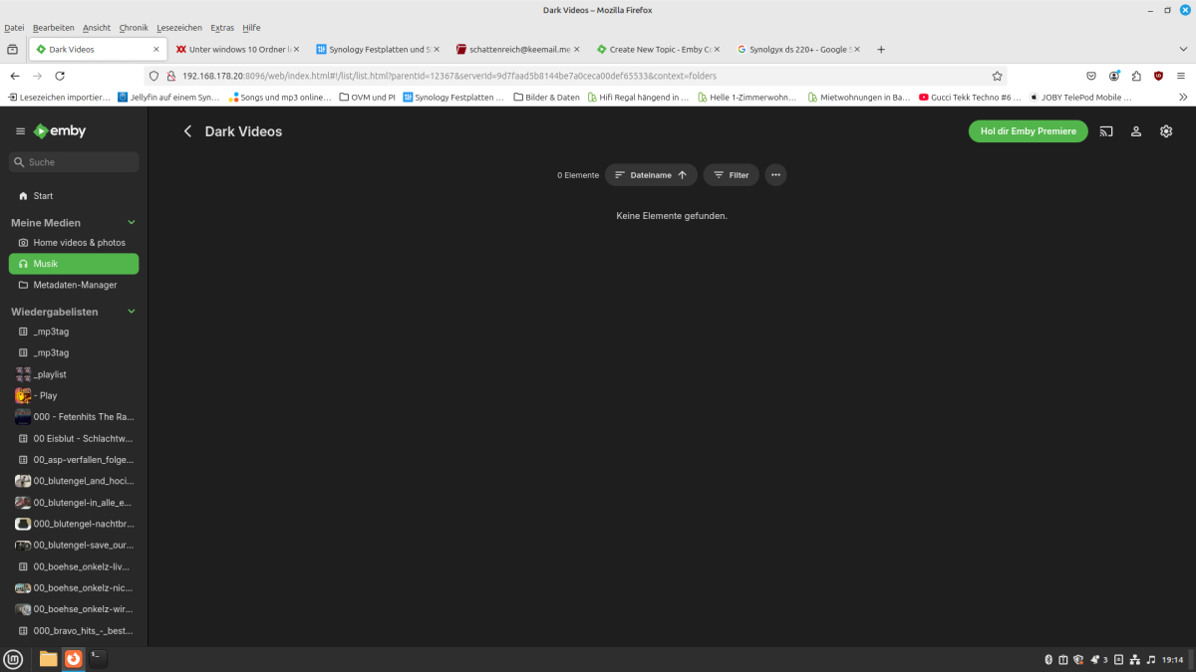Open the Chronik menu
This screenshot has width=1196, height=672.
(x=134, y=28)
